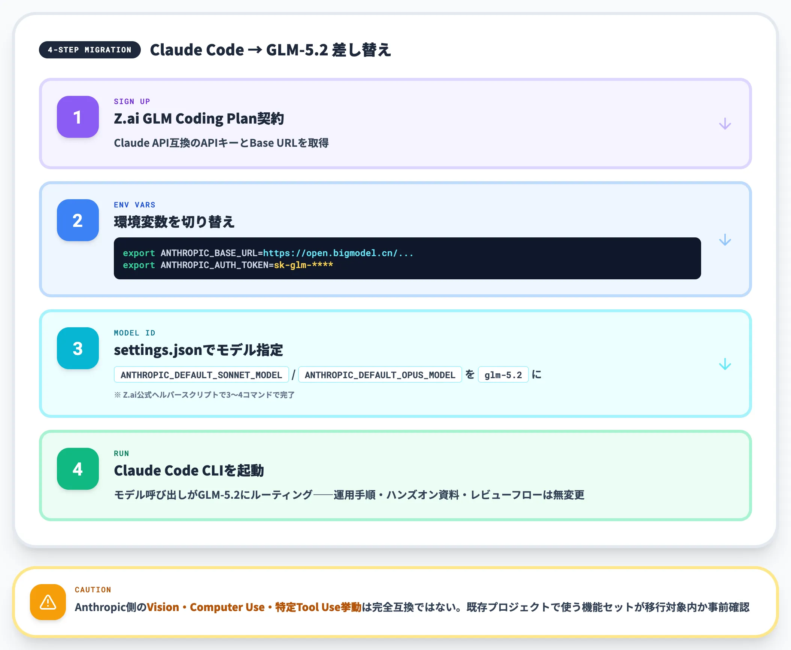Click the blue step 2 number badge
791x650 pixels.
[x=78, y=220]
